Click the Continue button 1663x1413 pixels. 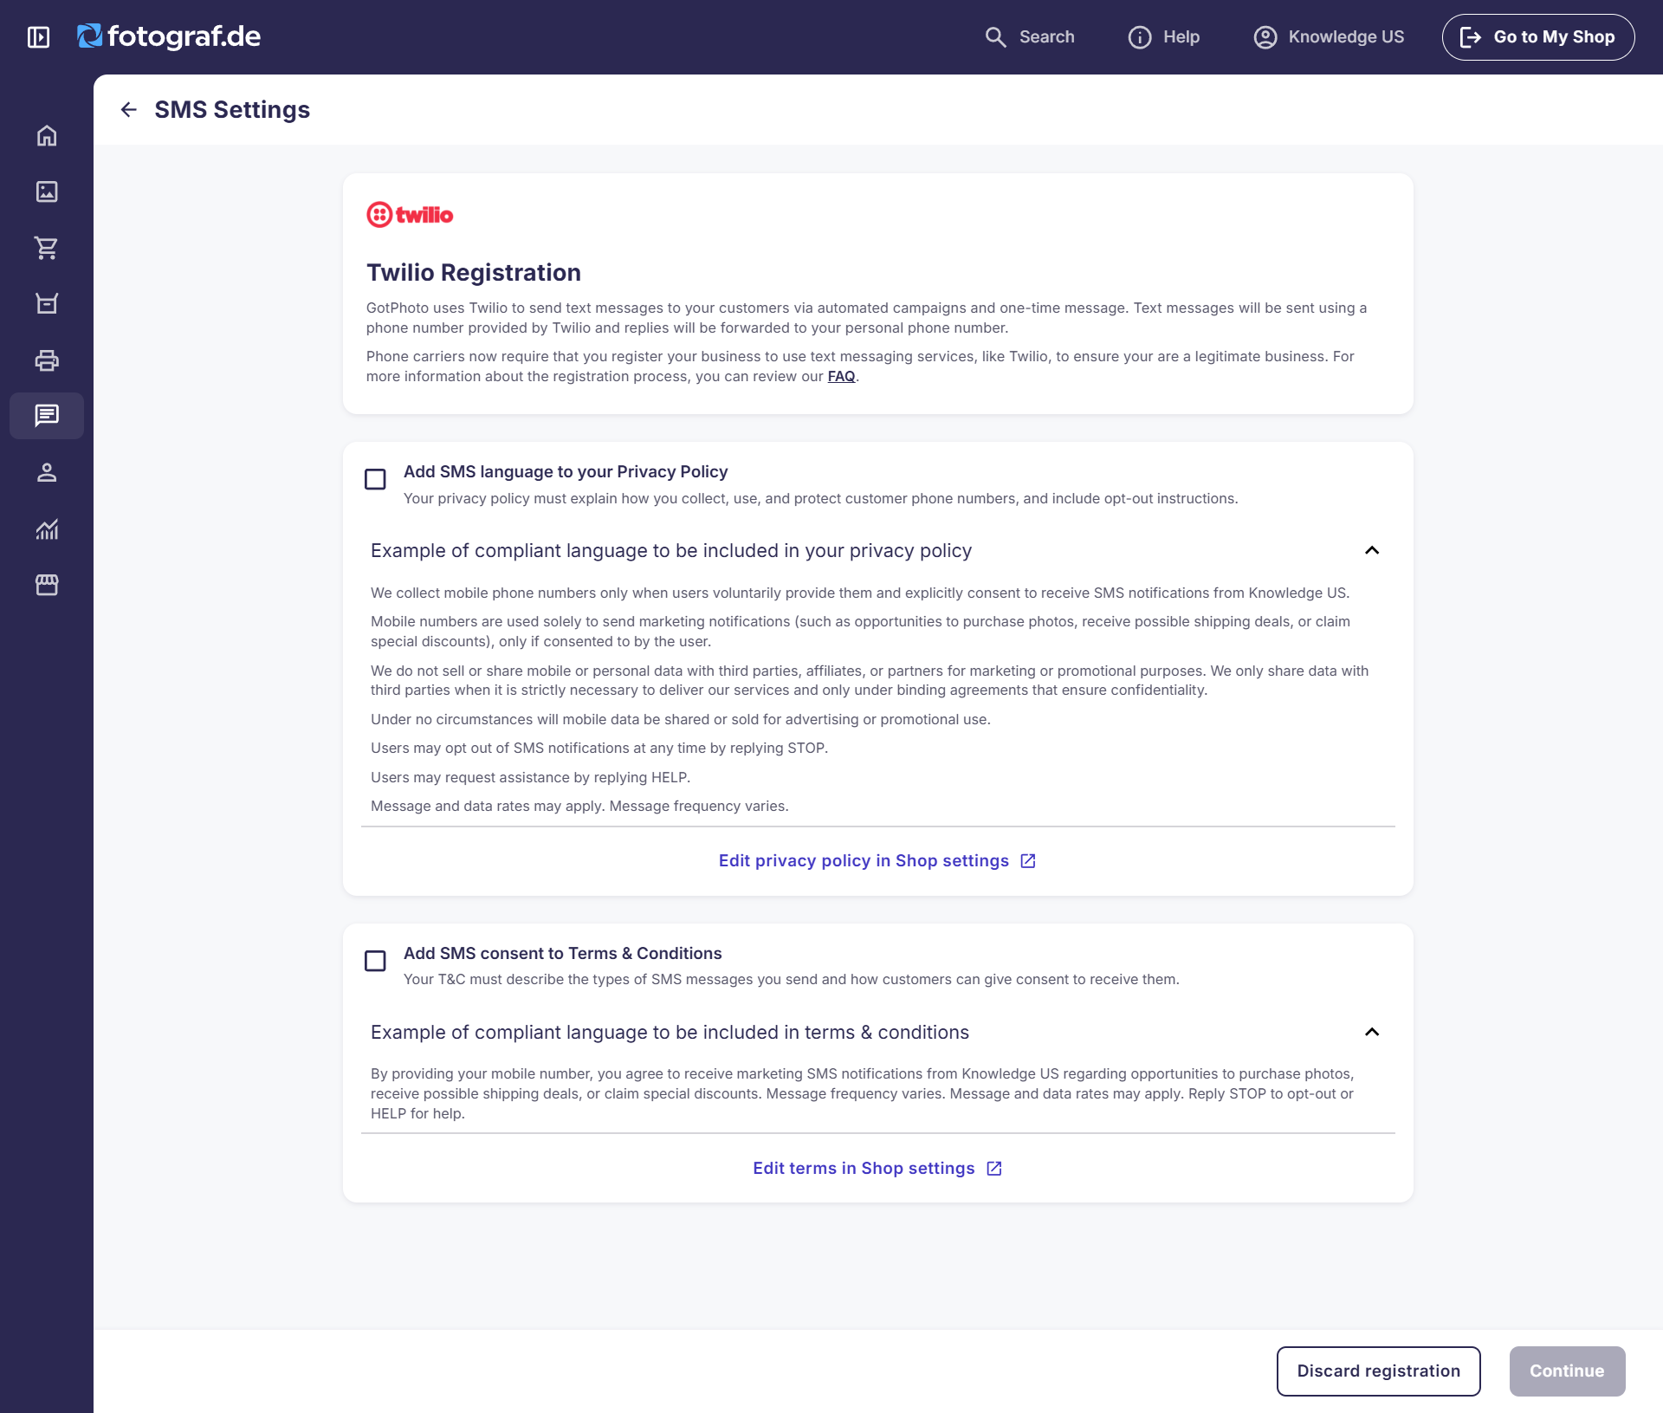pos(1567,1371)
